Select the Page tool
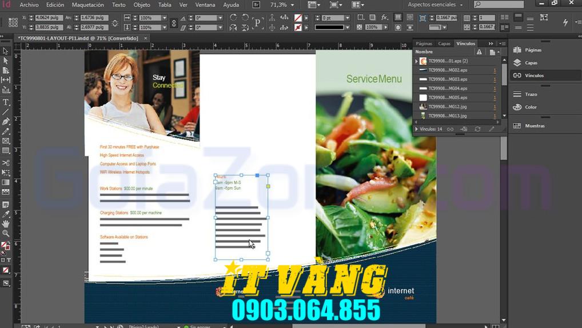 (6, 70)
